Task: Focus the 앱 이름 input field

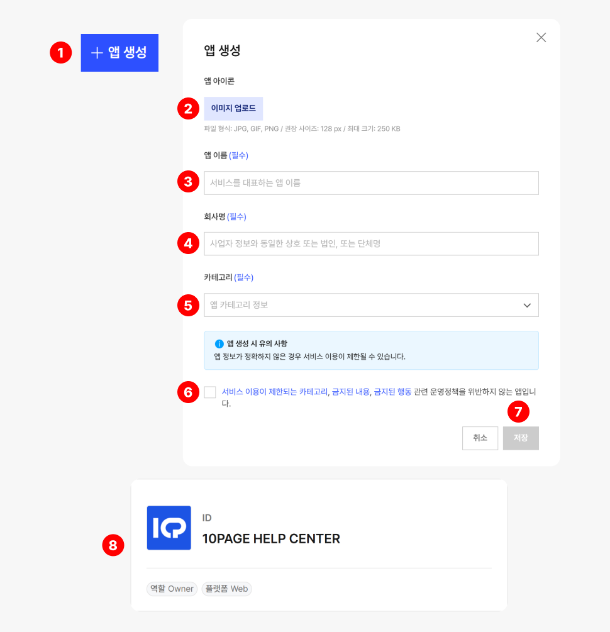Action: pyautogui.click(x=371, y=183)
